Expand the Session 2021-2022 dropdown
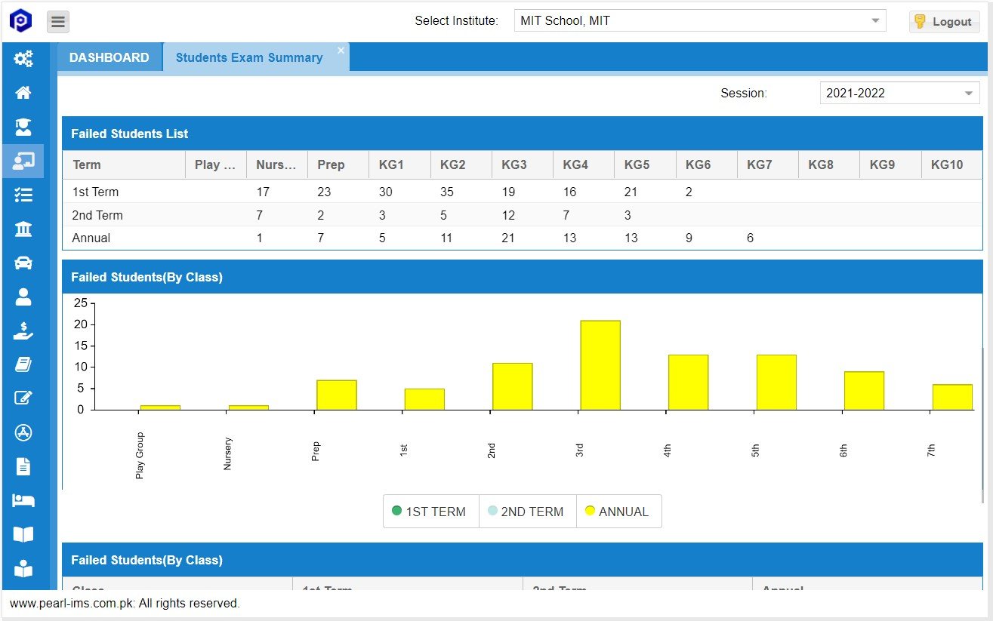993x621 pixels. (899, 92)
